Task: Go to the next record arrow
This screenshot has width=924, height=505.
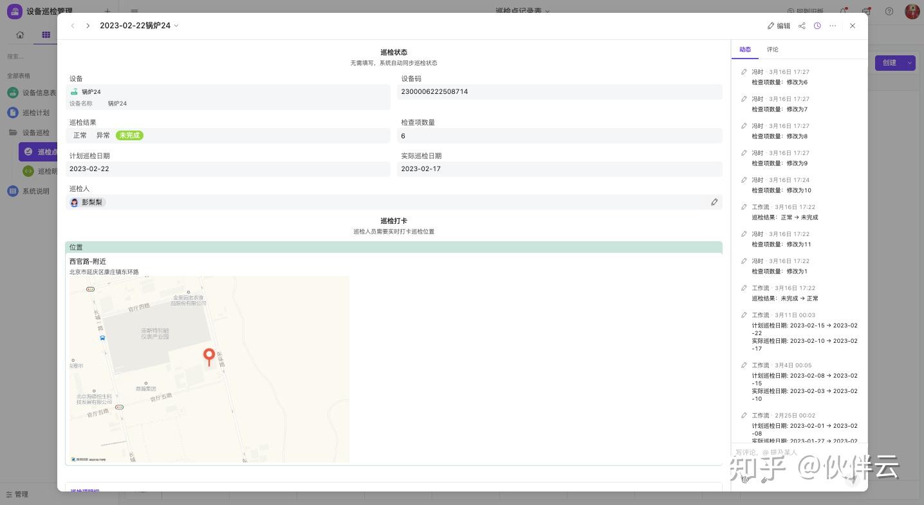Action: [88, 26]
